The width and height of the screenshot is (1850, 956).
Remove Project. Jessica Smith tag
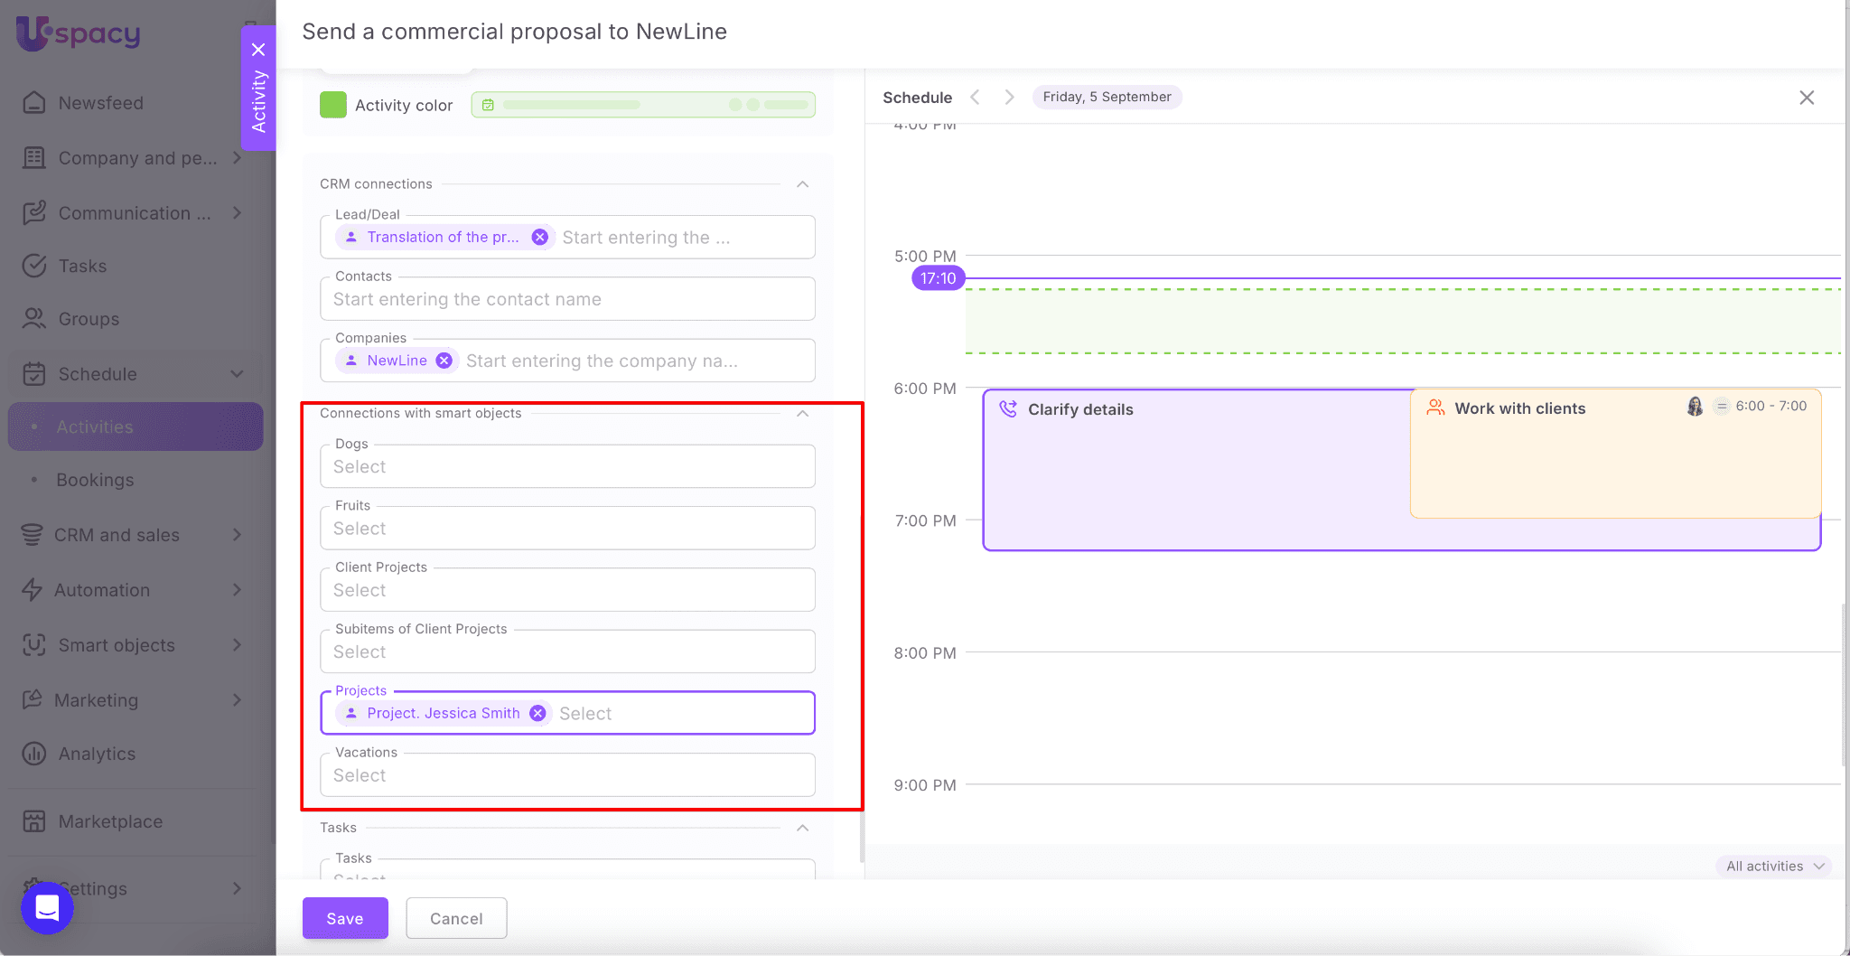537,713
